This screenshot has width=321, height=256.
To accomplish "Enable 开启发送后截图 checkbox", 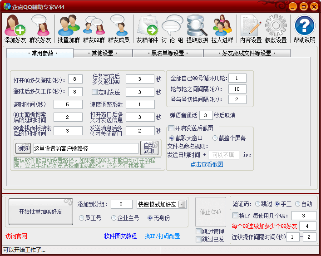I will 171,128.
